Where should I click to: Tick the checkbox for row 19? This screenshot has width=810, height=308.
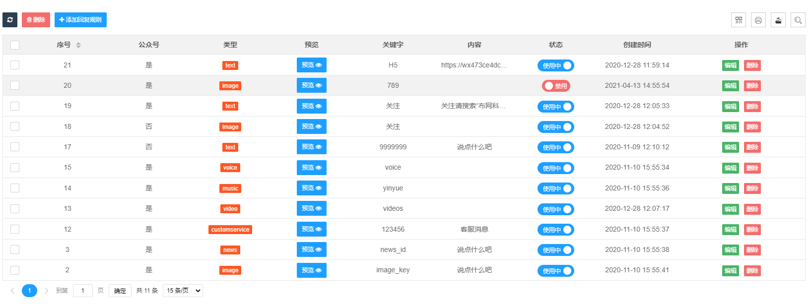point(15,106)
